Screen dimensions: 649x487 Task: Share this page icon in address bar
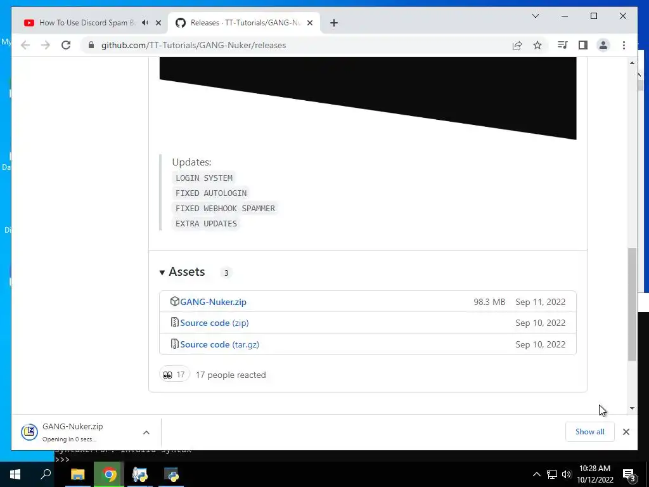pyautogui.click(x=517, y=45)
